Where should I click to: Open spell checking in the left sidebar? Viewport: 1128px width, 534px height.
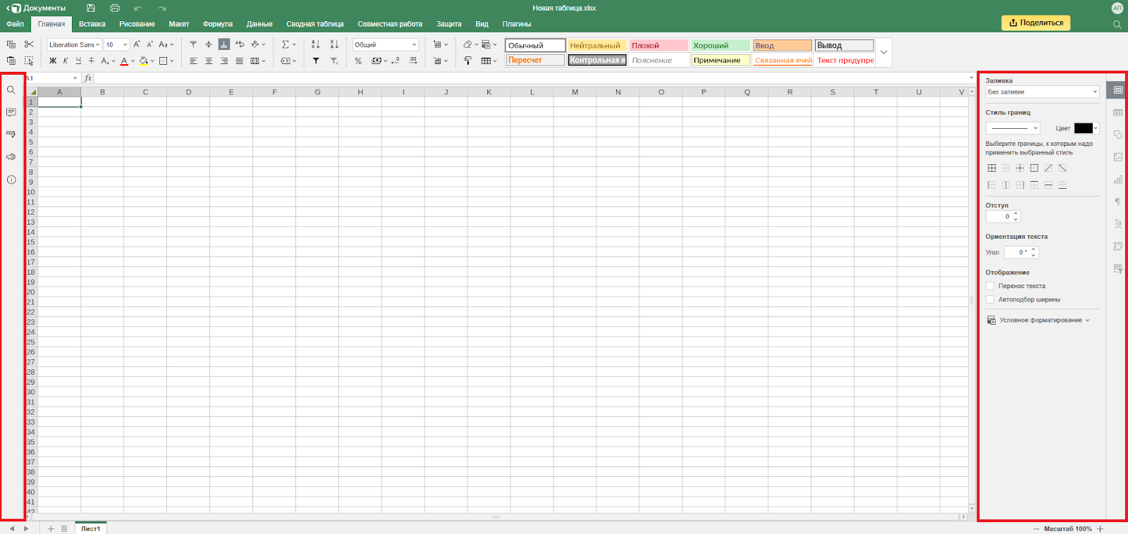click(11, 134)
